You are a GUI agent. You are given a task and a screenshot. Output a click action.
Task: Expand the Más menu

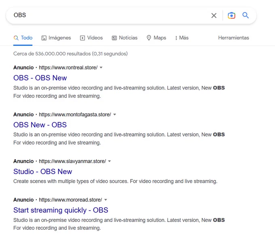click(182, 38)
